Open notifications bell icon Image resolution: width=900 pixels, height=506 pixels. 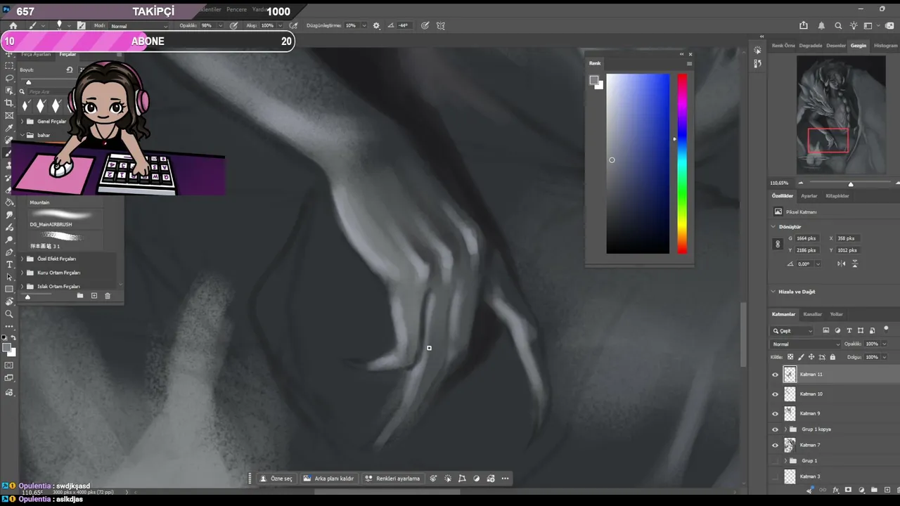pyautogui.click(x=821, y=26)
